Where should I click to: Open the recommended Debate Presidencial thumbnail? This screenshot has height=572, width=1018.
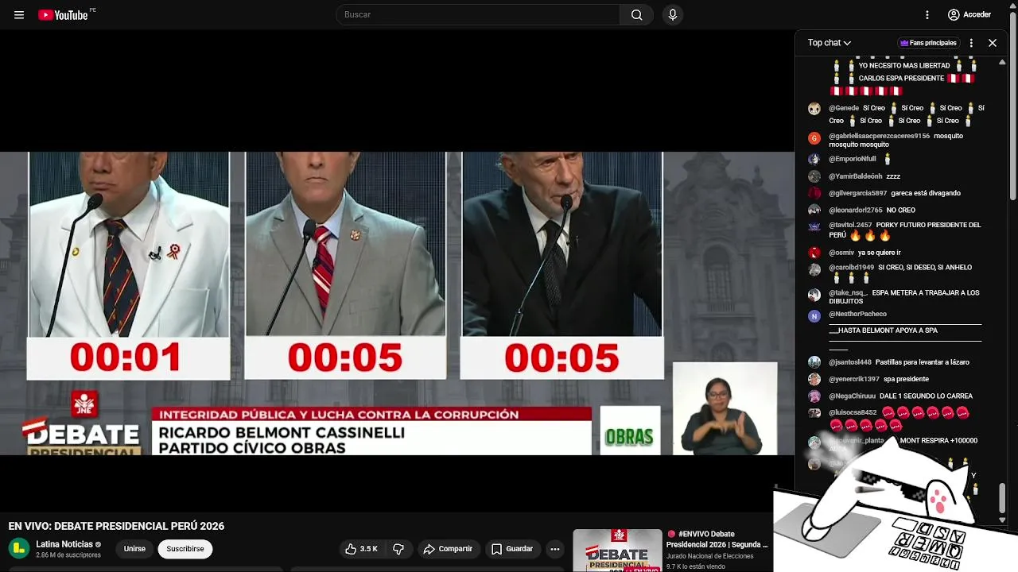click(617, 551)
